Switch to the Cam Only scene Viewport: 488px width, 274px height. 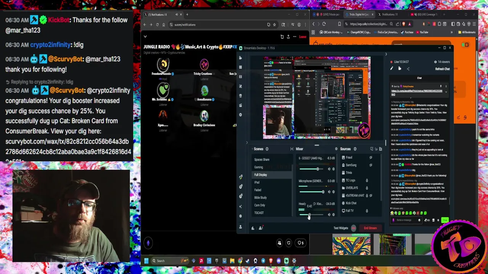(260, 205)
